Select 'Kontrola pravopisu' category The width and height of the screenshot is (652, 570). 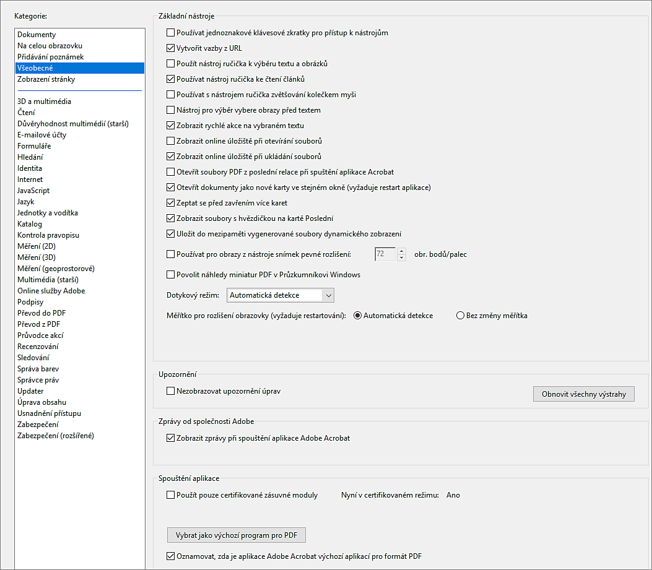point(80,235)
